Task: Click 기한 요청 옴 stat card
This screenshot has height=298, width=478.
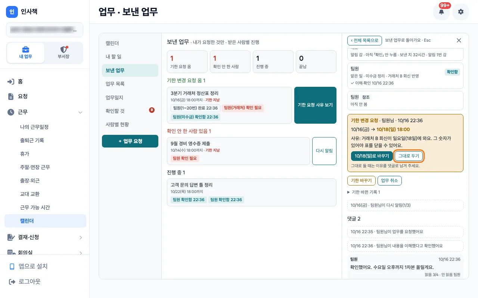Action: (187, 62)
